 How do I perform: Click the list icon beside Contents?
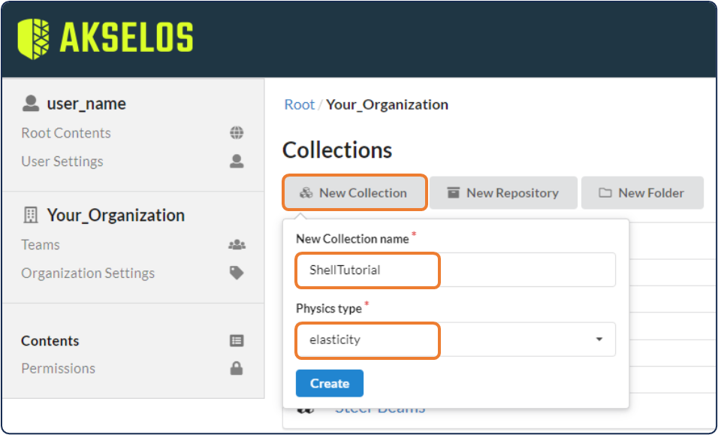(x=237, y=340)
